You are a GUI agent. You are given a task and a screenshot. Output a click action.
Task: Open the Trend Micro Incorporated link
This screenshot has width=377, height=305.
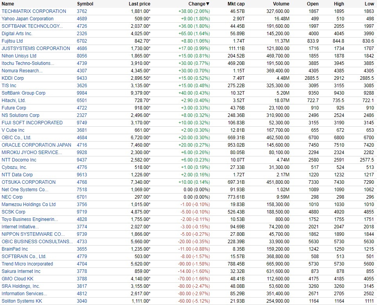[x=27, y=264]
